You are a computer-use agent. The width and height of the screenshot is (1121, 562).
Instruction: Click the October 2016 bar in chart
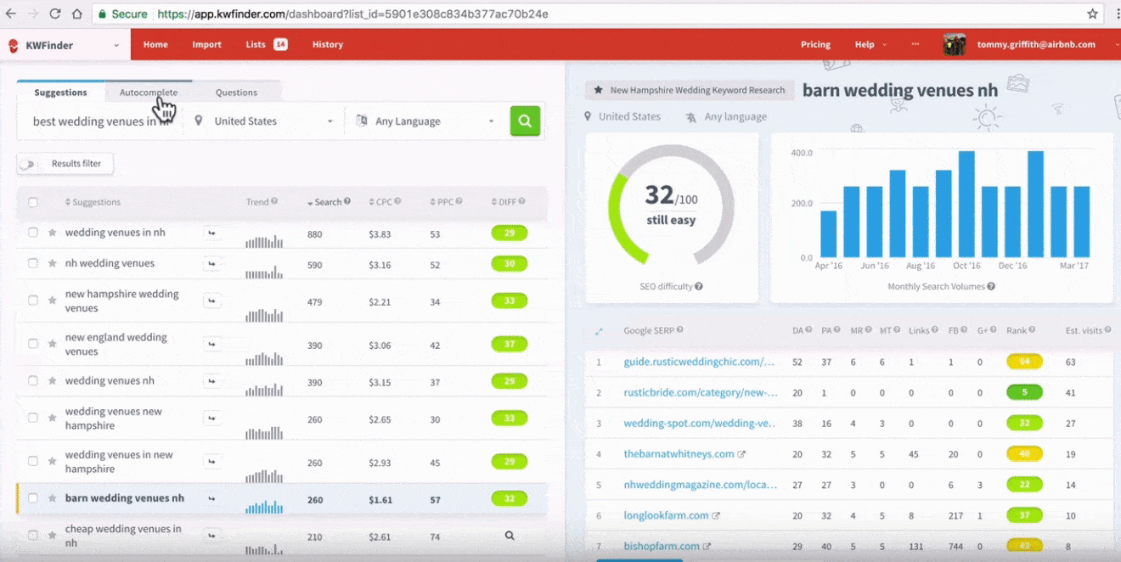966,205
